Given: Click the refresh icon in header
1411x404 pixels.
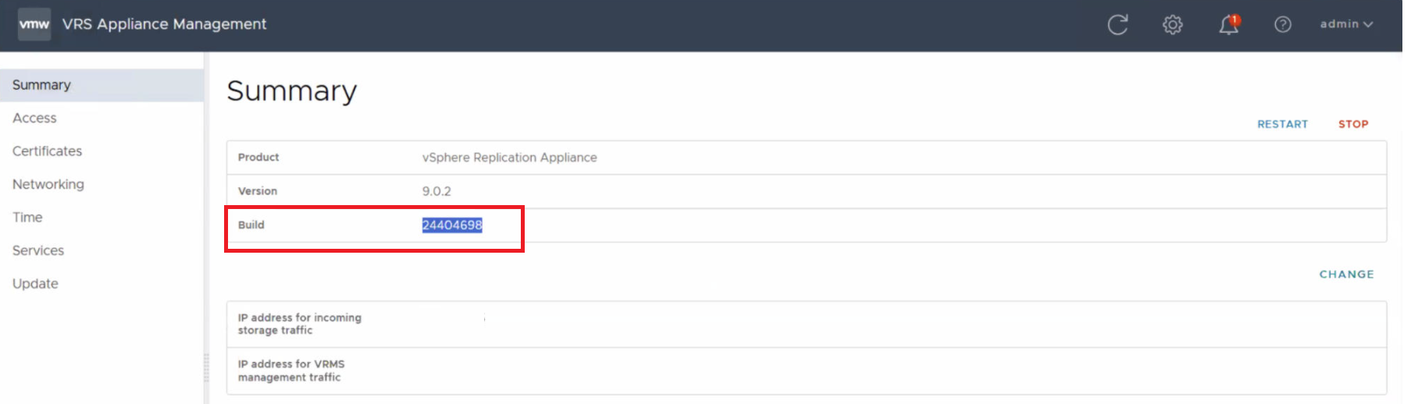Looking at the screenshot, I should [x=1117, y=25].
